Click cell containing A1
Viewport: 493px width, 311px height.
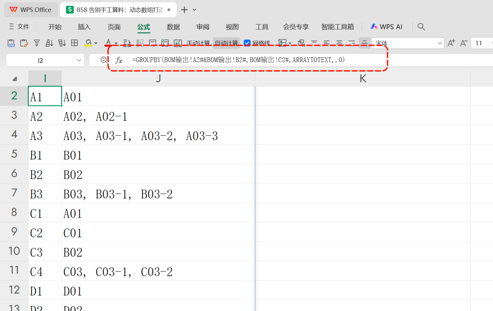[x=45, y=96]
